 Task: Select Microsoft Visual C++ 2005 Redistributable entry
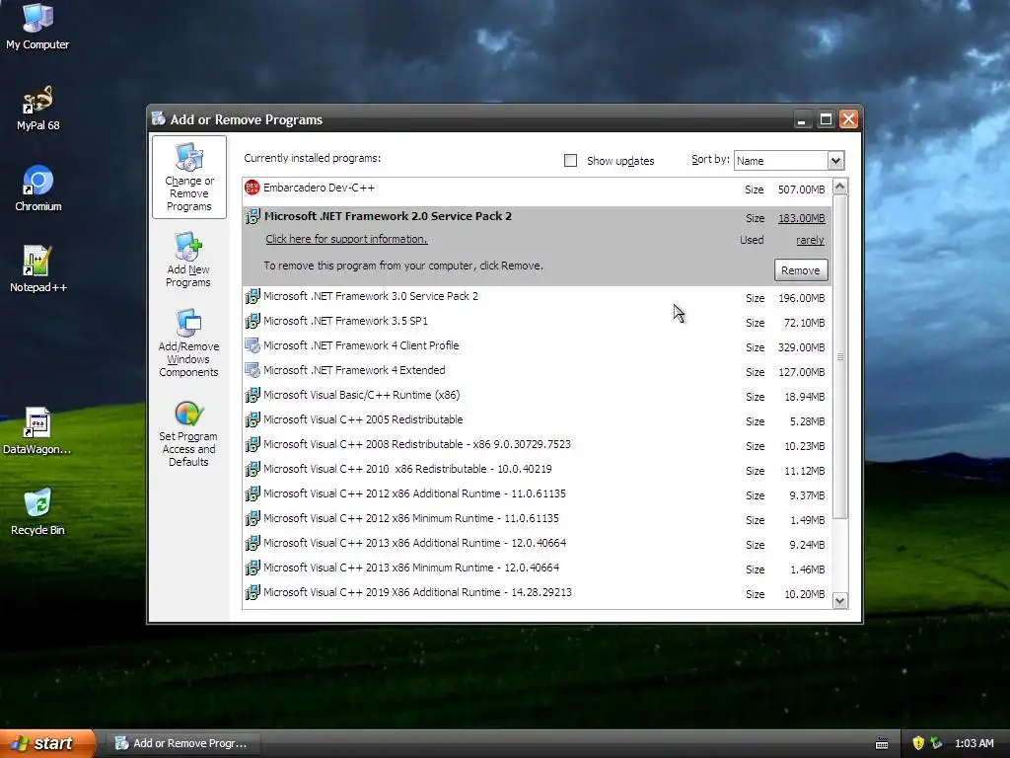pos(363,419)
